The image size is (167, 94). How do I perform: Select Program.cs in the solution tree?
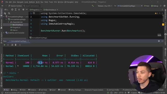(x=15, y=27)
